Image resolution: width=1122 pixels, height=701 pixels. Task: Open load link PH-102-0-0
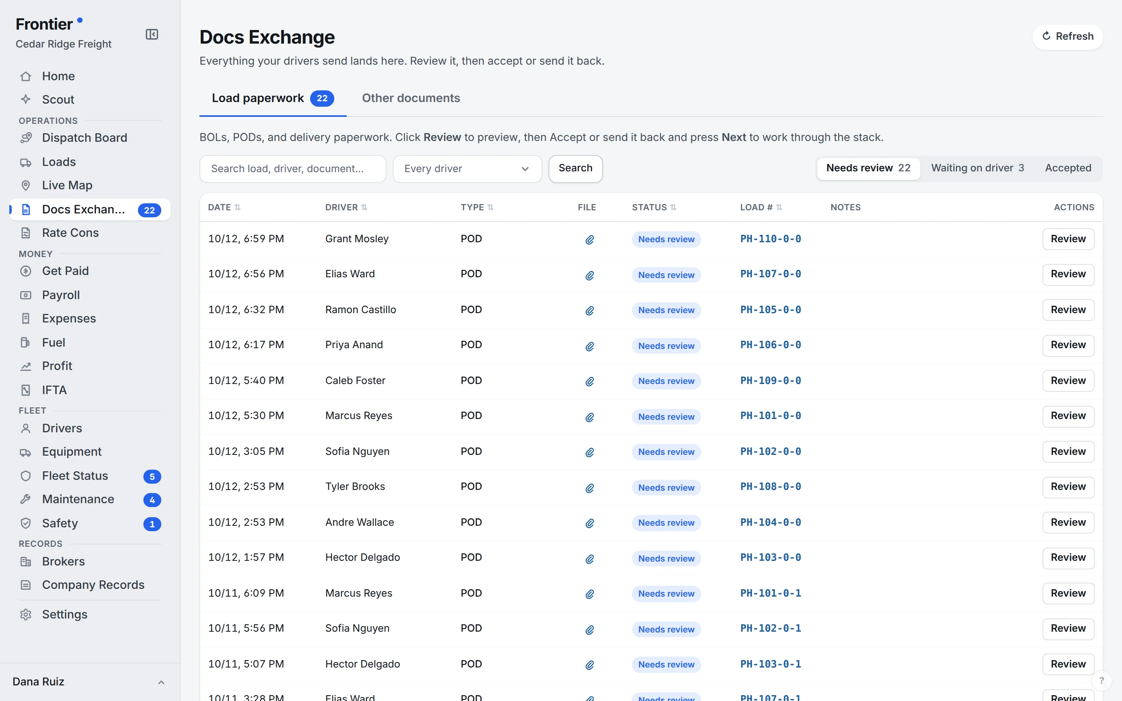point(771,452)
